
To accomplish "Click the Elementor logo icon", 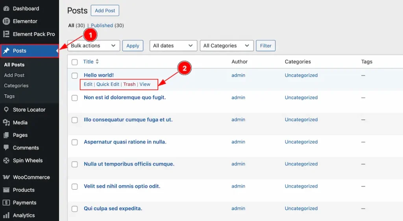I will point(6,21).
